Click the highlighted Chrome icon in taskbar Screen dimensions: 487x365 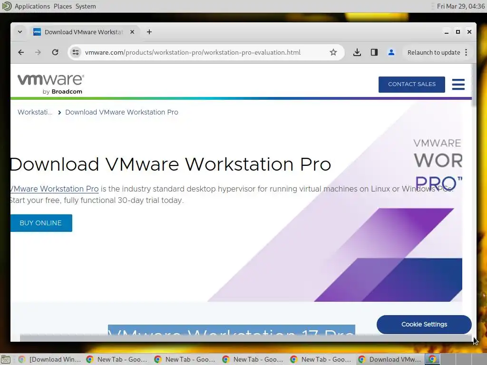click(432, 359)
